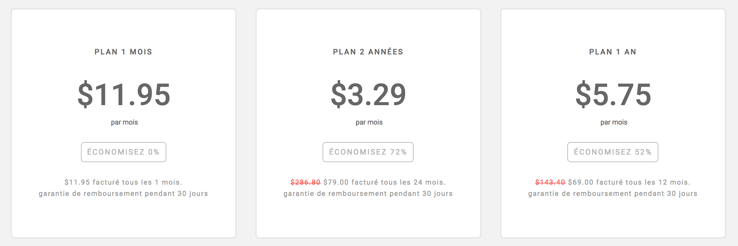Click "par mois" under the $5.75 price
The height and width of the screenshot is (246, 738).
[x=614, y=122]
